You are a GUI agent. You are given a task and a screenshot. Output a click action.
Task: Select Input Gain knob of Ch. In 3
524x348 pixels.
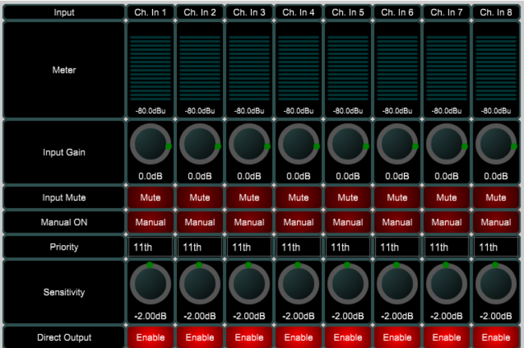click(x=249, y=144)
